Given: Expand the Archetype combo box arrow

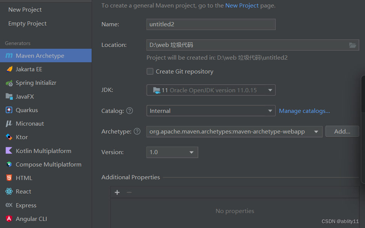Looking at the screenshot, I should (x=316, y=132).
